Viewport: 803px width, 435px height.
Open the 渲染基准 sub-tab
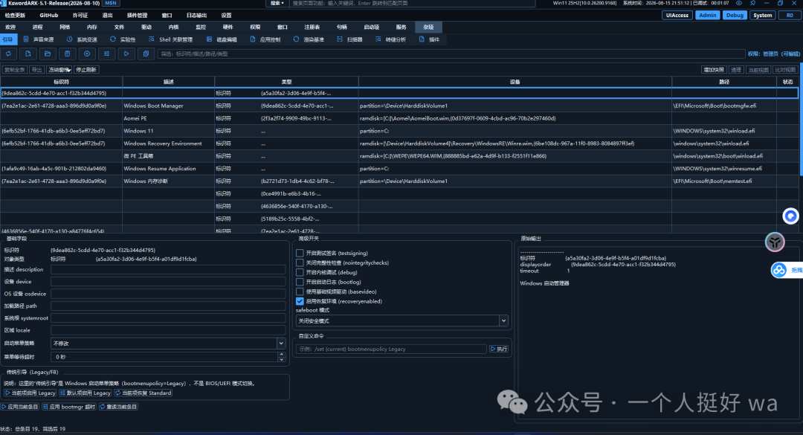309,39
